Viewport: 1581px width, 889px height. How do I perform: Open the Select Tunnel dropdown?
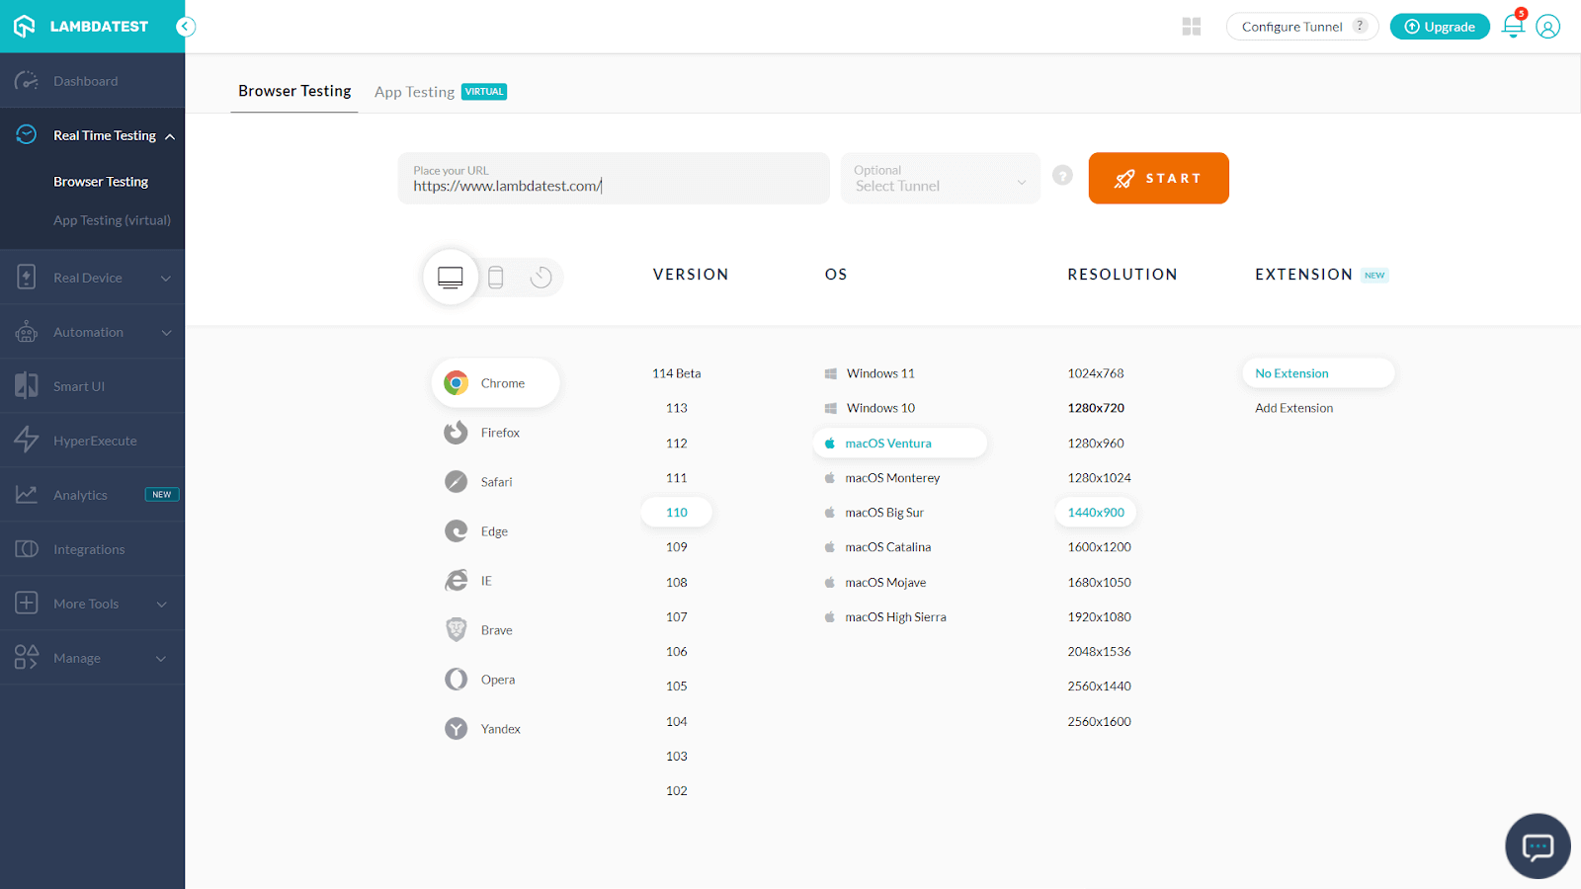[x=939, y=179]
